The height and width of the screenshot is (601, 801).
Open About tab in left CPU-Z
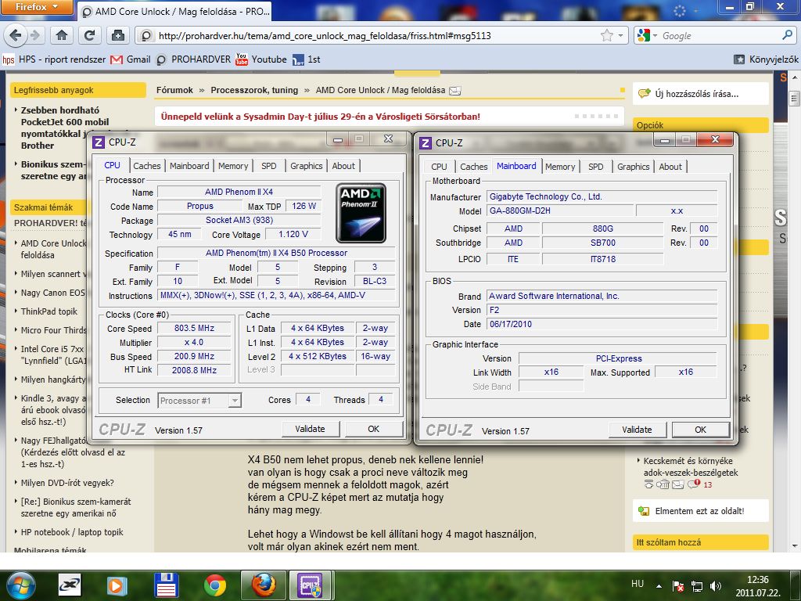point(343,166)
